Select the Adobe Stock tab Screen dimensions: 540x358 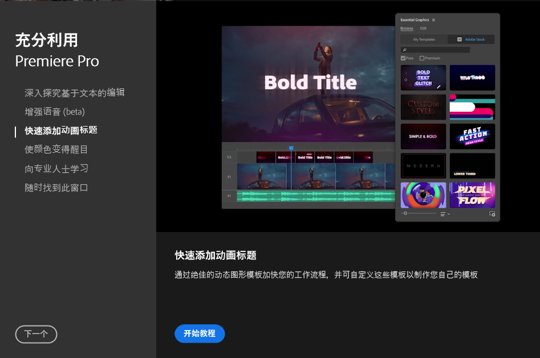[471, 39]
